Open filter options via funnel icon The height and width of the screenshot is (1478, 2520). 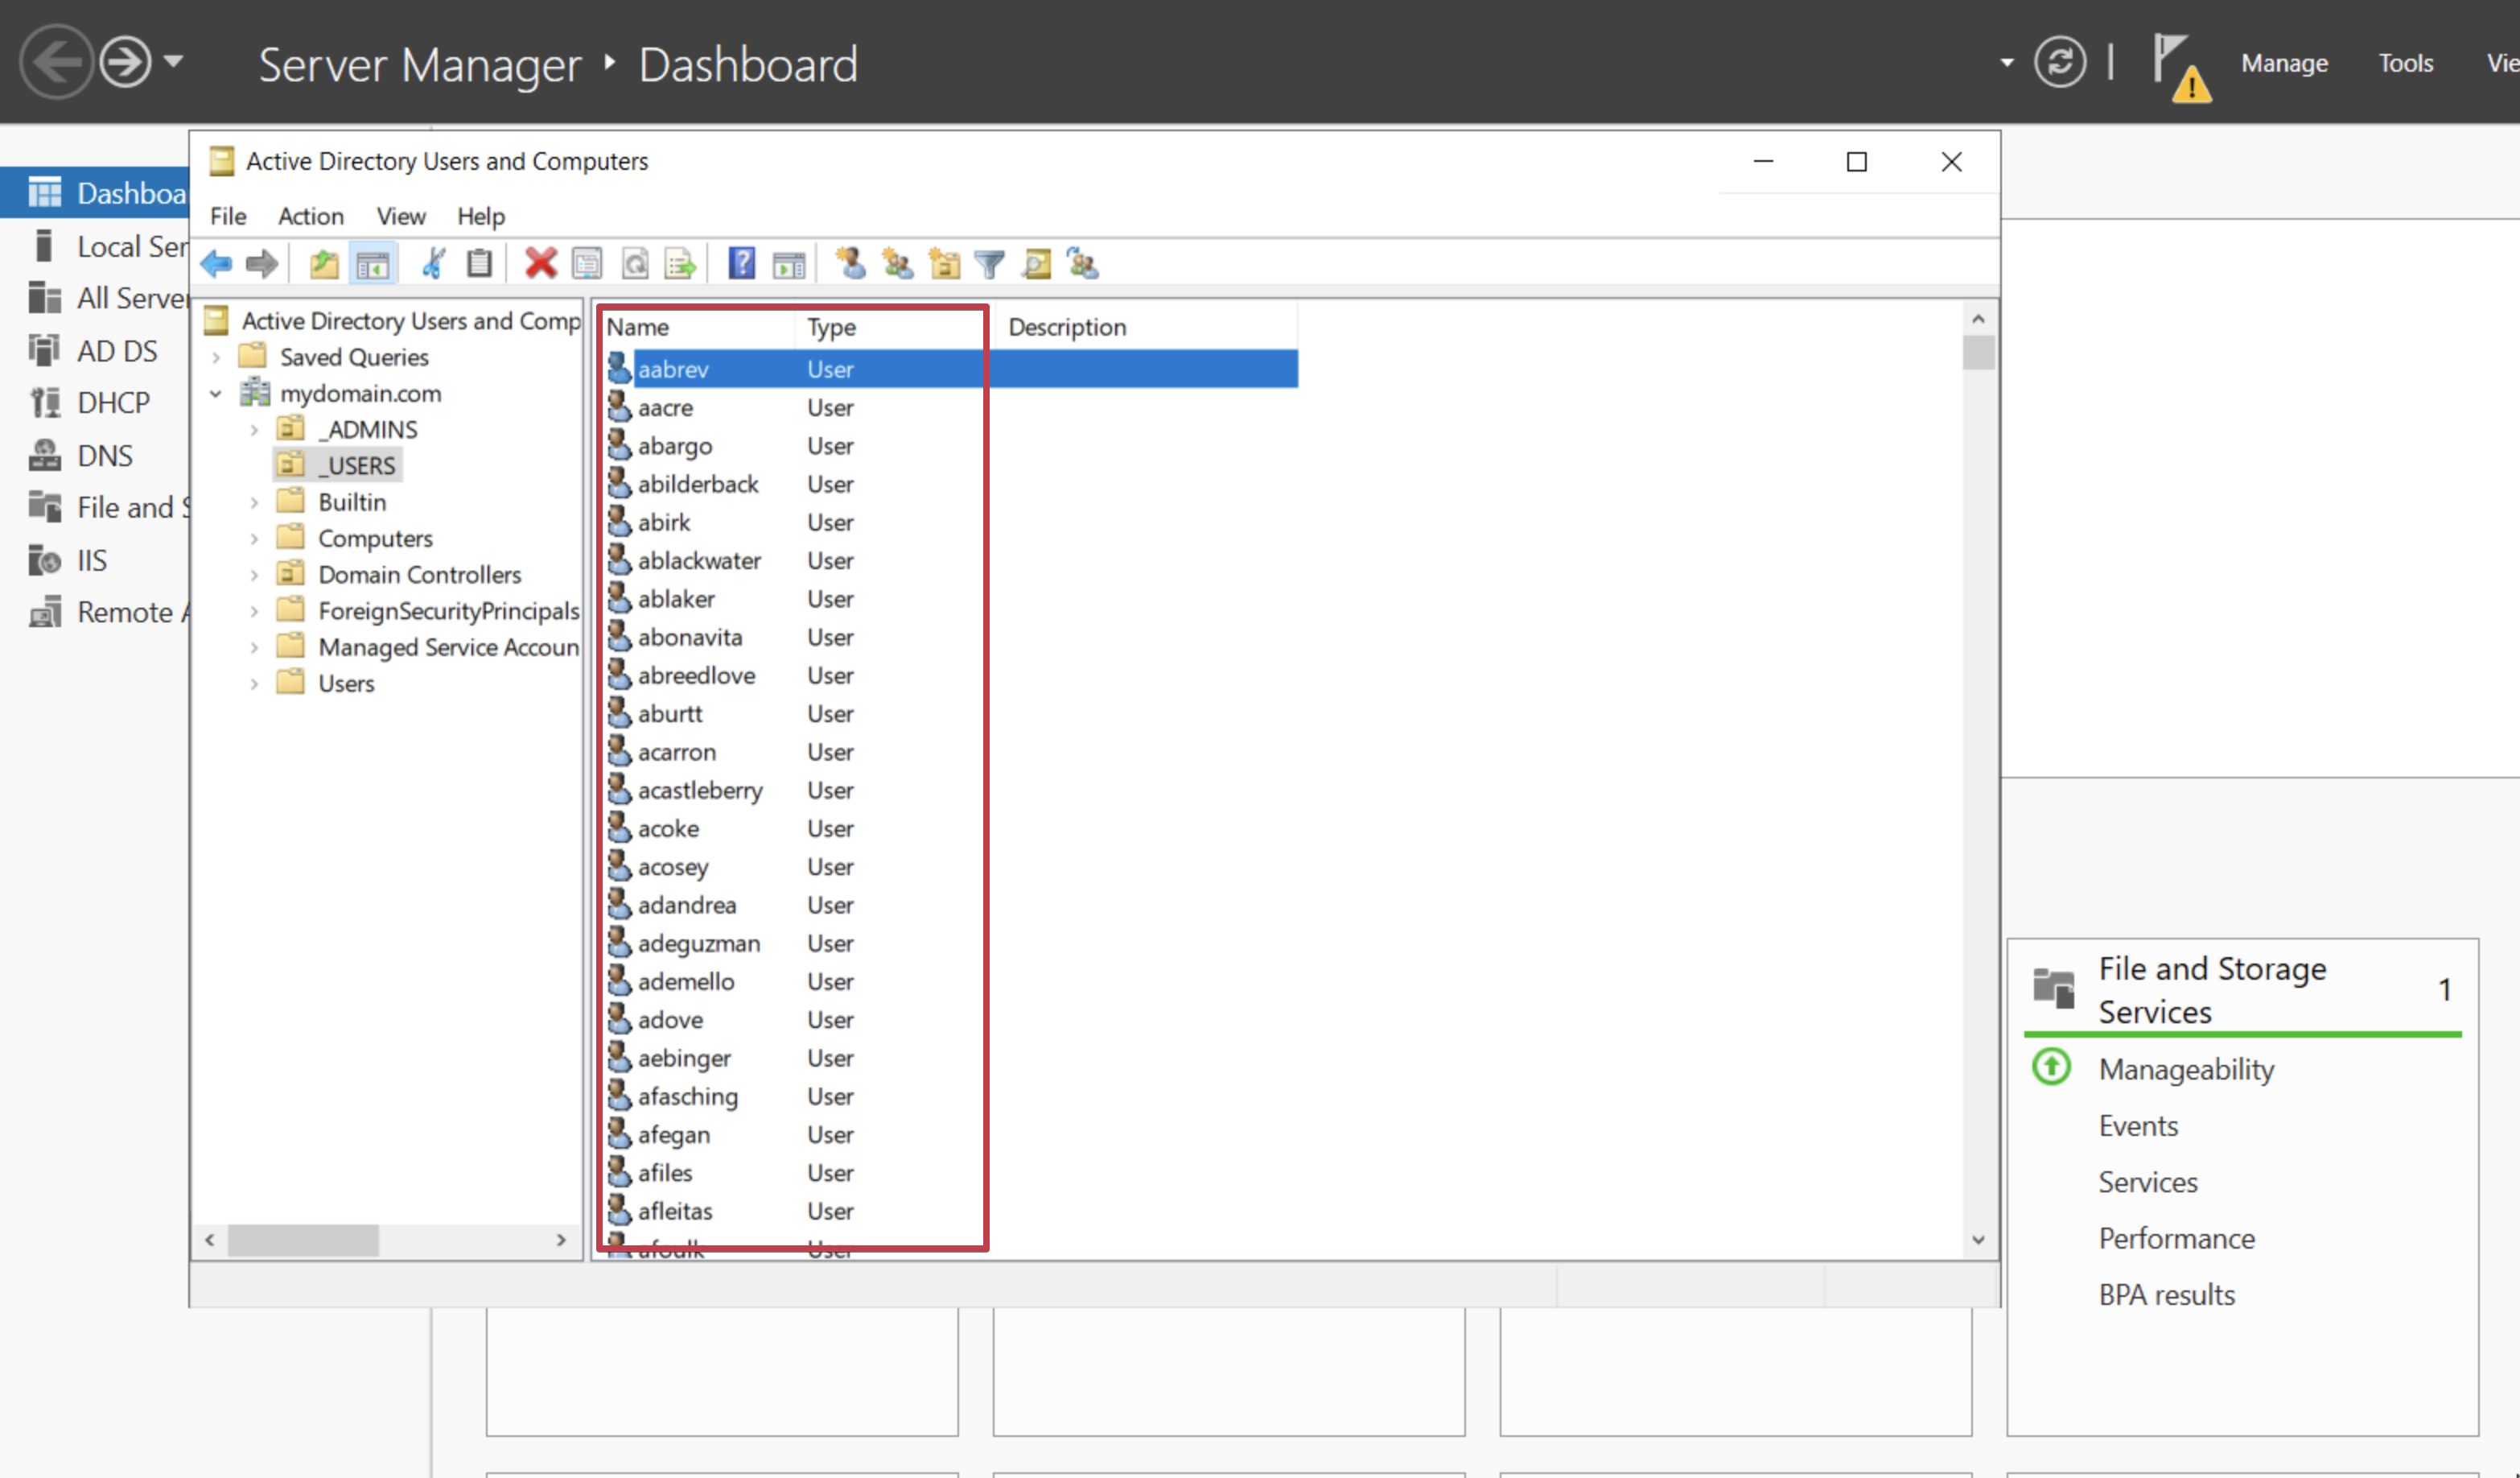pyautogui.click(x=989, y=264)
